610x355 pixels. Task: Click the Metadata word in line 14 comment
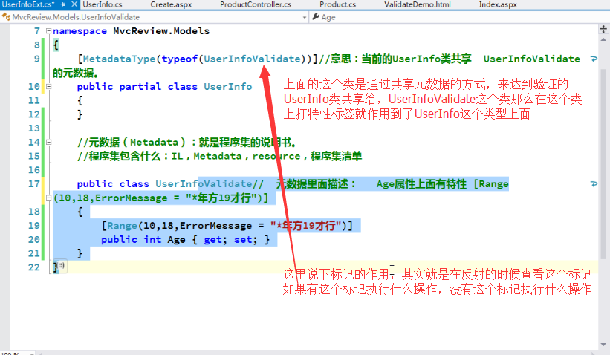(x=154, y=143)
